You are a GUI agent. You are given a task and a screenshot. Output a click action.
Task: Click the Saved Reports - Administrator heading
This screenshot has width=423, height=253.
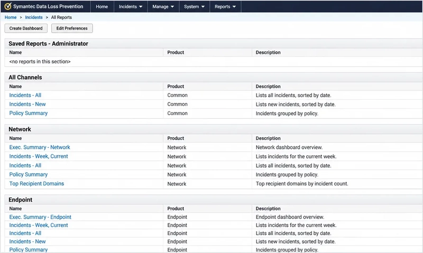(x=48, y=44)
